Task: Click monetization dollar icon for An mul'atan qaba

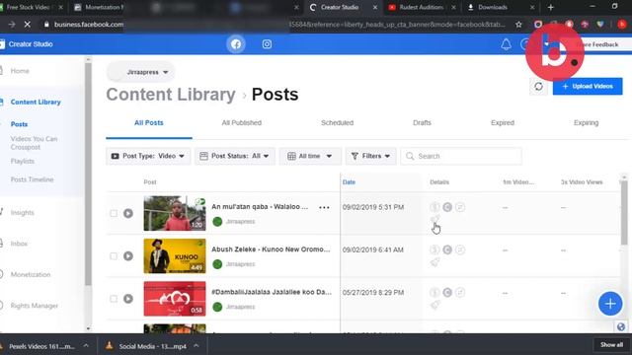Action: point(434,207)
